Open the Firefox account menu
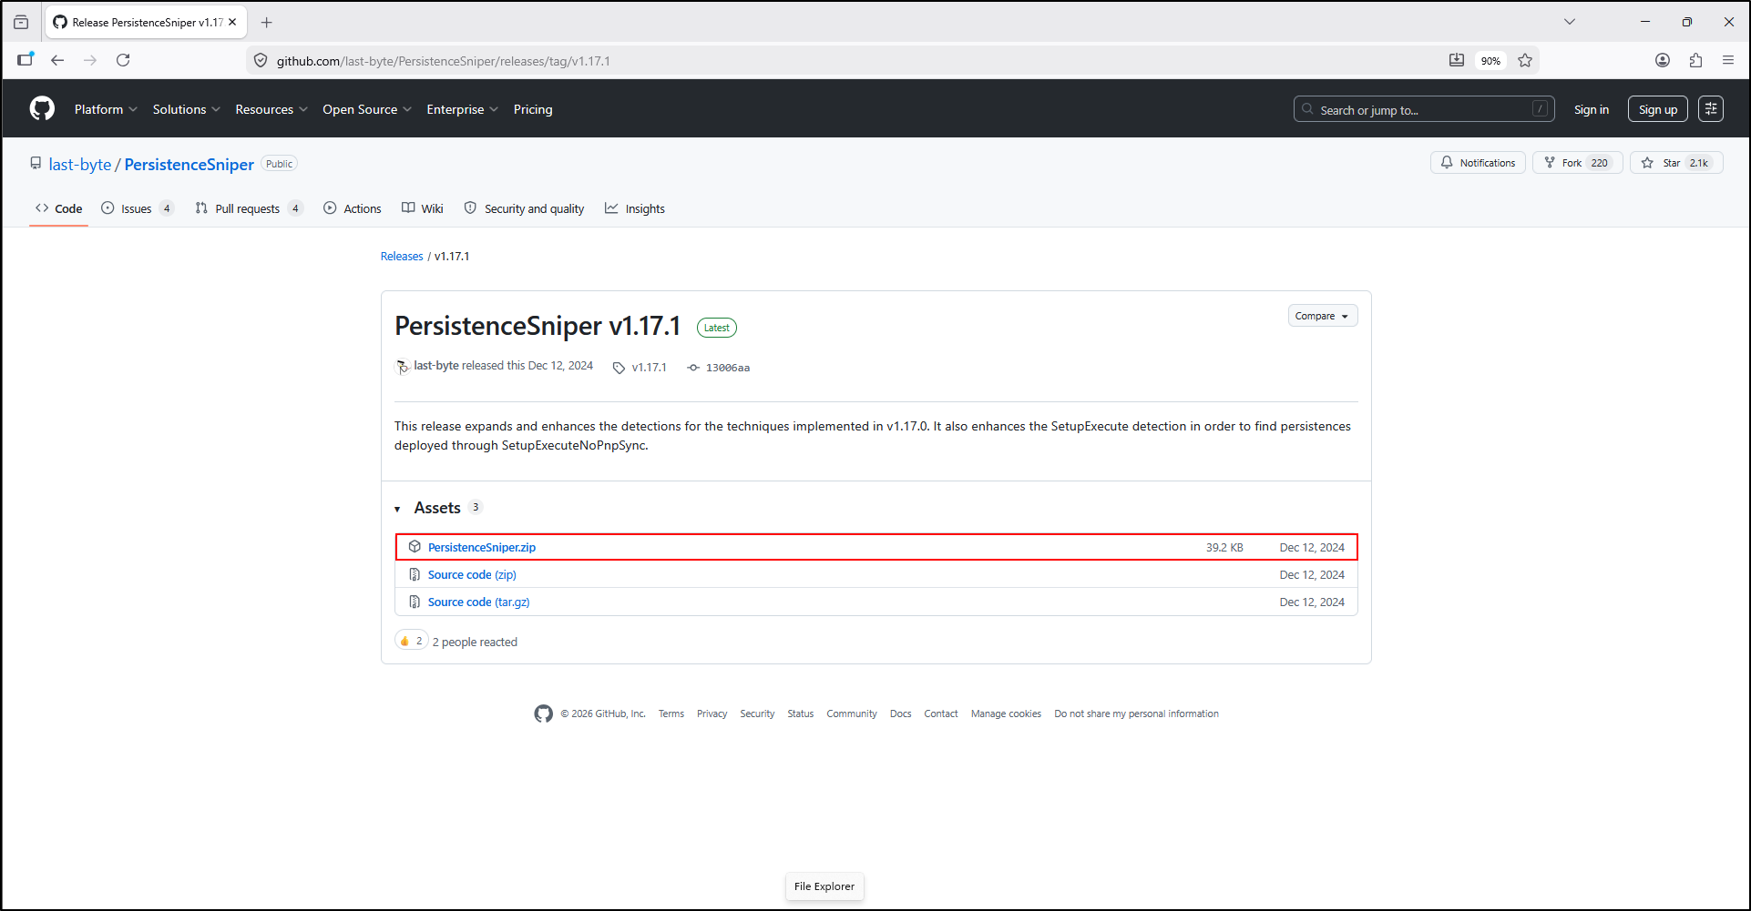 click(x=1663, y=60)
